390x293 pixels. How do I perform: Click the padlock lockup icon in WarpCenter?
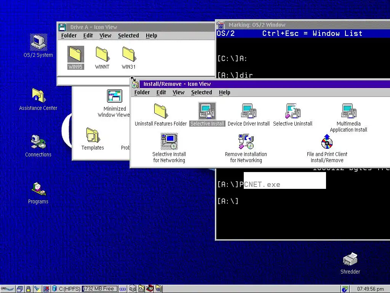28,289
